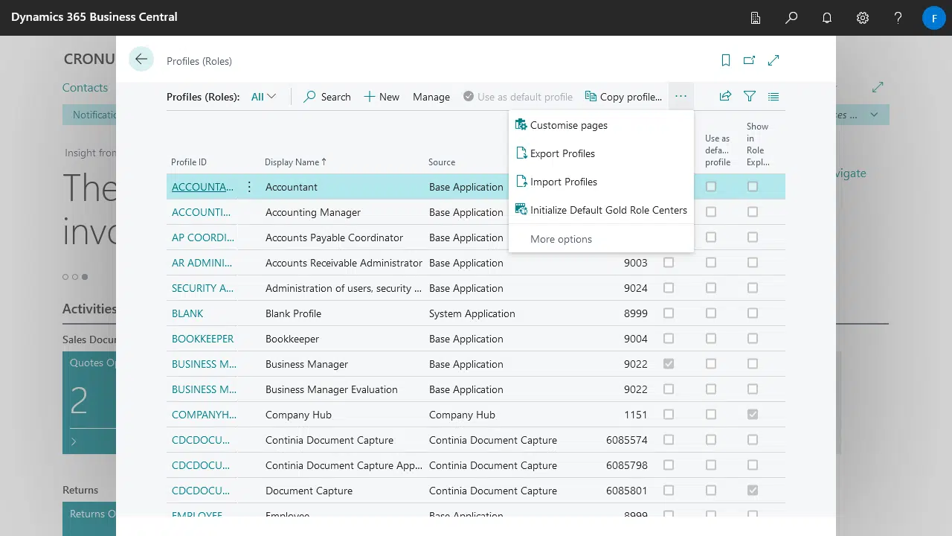Click the expand page arrows icon
This screenshot has width=952, height=536.
(x=773, y=60)
